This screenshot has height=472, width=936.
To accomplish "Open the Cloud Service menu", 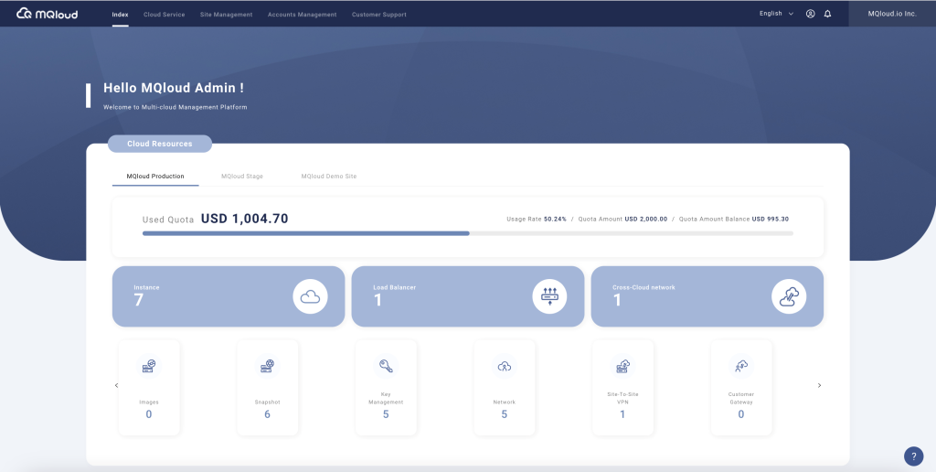I will (164, 15).
